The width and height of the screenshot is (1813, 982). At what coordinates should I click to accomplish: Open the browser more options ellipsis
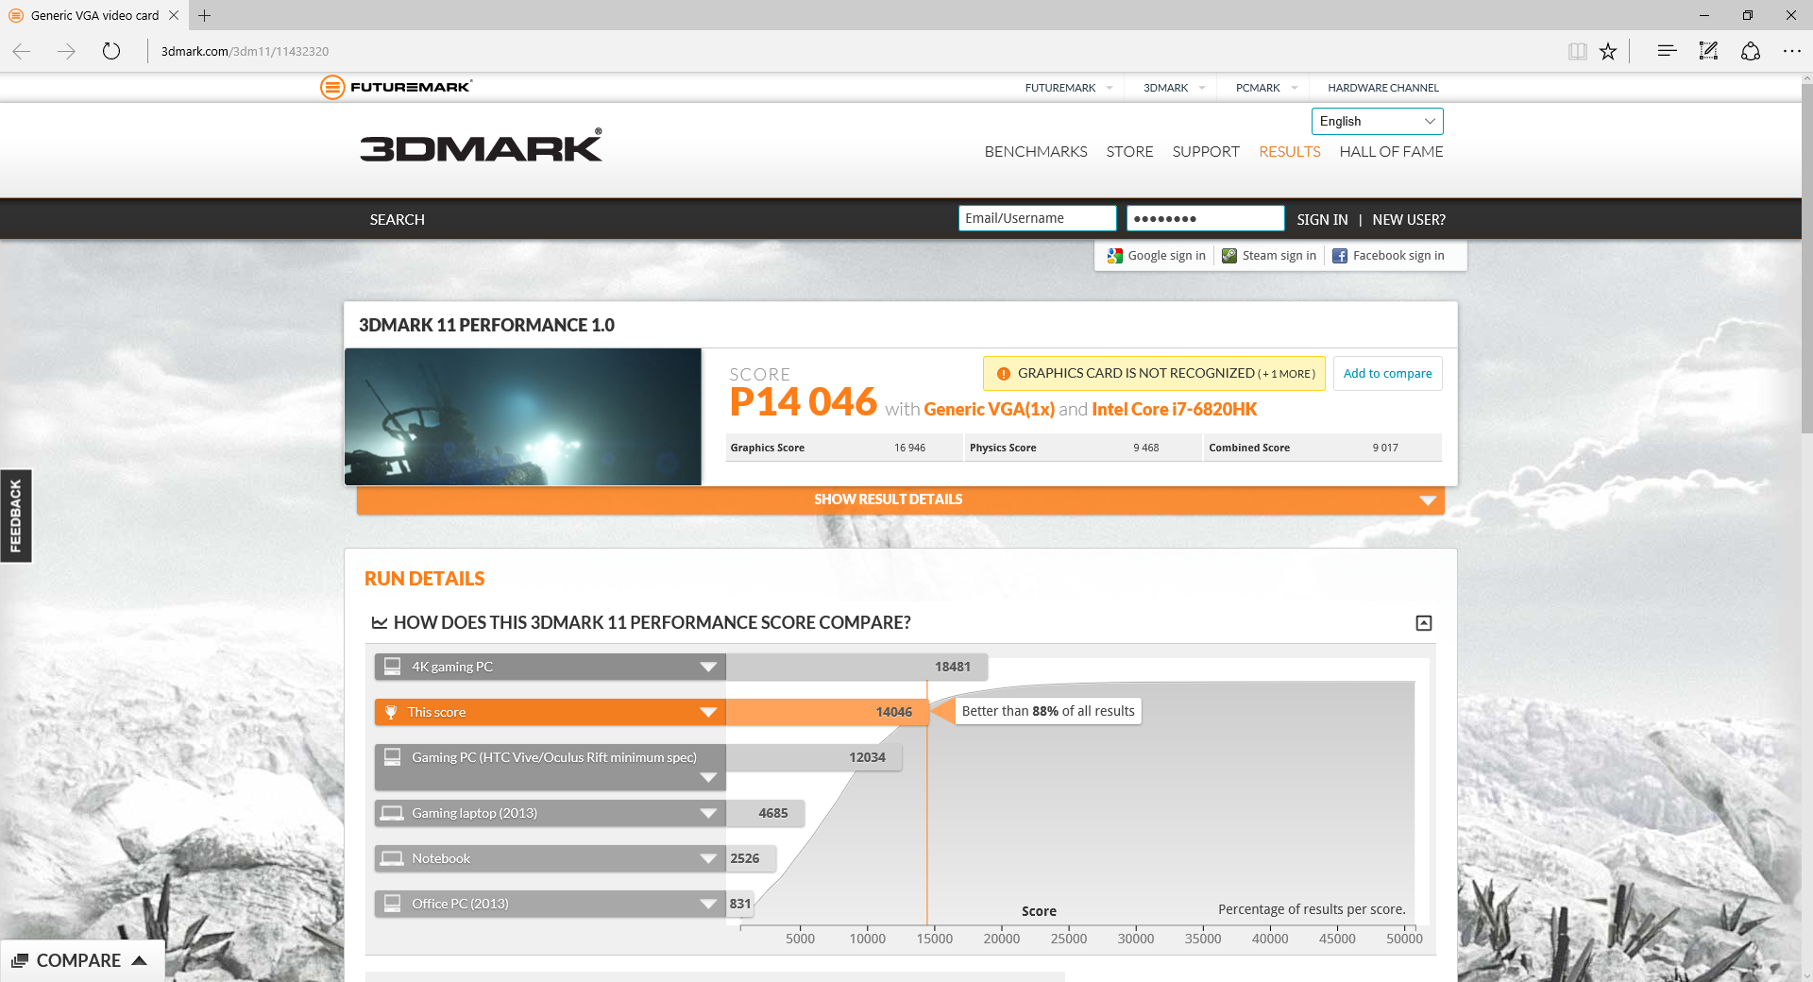tap(1792, 51)
